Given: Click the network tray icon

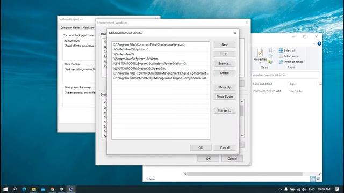Looking at the screenshot, I should click(298, 189).
